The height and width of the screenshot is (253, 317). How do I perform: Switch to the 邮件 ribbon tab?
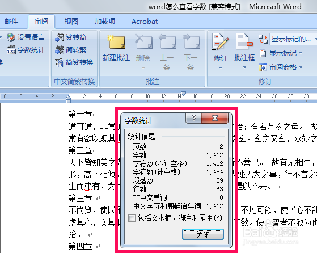click(11, 22)
